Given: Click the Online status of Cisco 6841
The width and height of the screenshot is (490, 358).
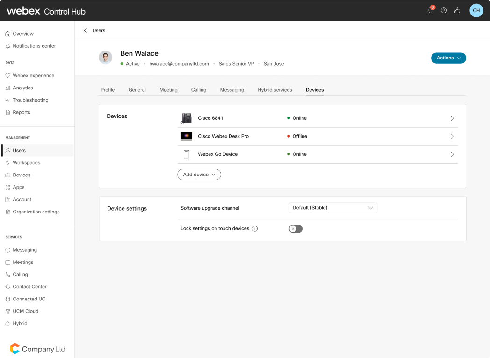Looking at the screenshot, I should click(297, 118).
